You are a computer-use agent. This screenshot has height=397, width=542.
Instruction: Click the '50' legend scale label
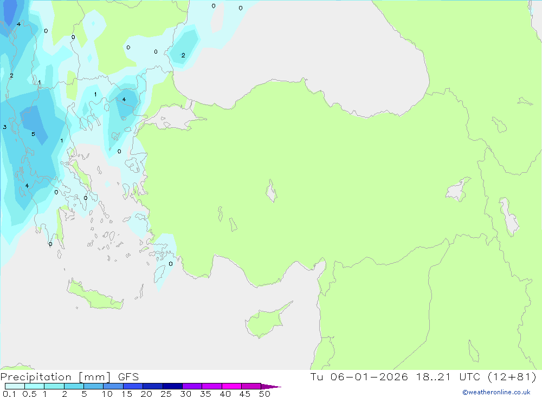pyautogui.click(x=265, y=394)
